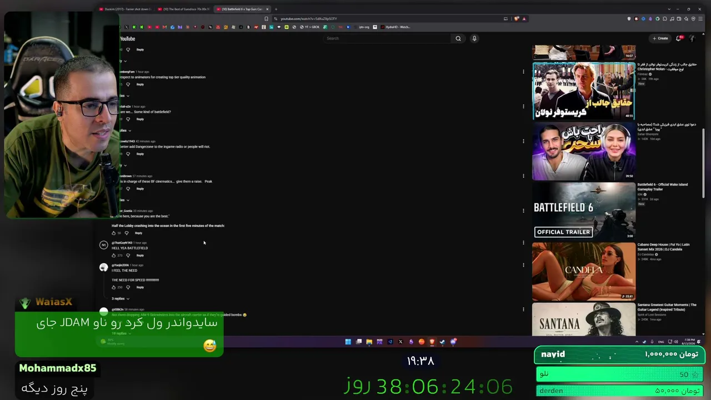Open File Explorer from the taskbar
The height and width of the screenshot is (400, 711).
(369, 342)
